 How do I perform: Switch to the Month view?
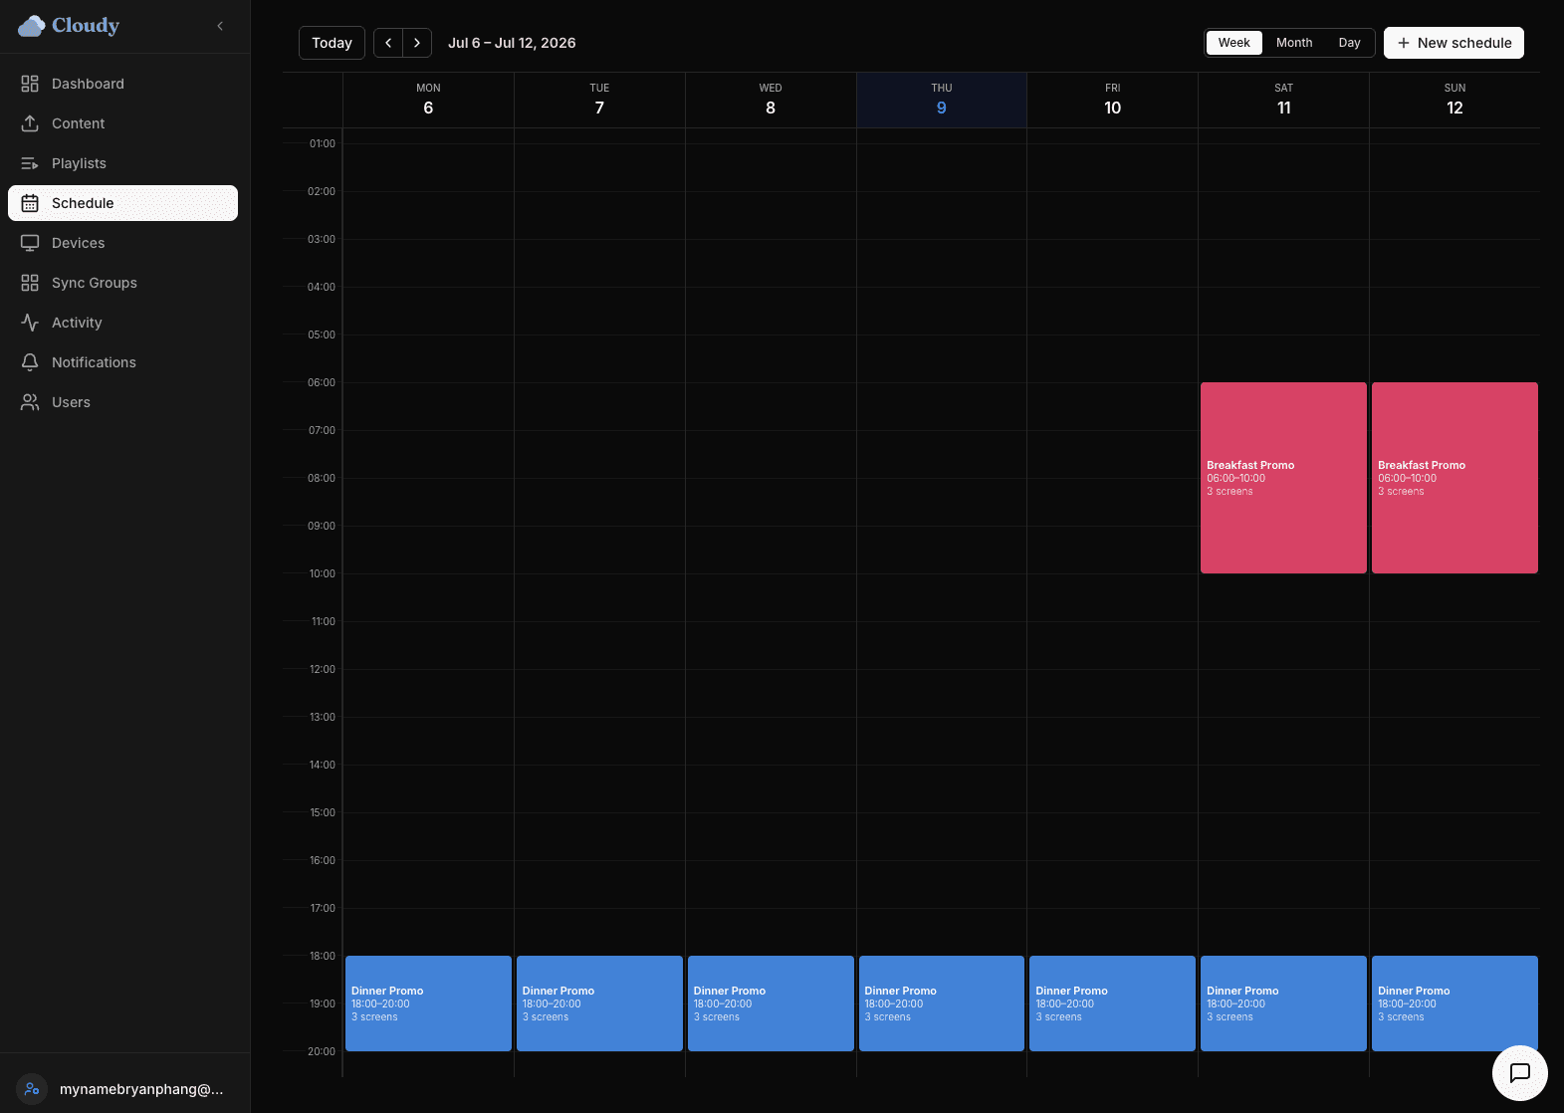pyautogui.click(x=1294, y=43)
